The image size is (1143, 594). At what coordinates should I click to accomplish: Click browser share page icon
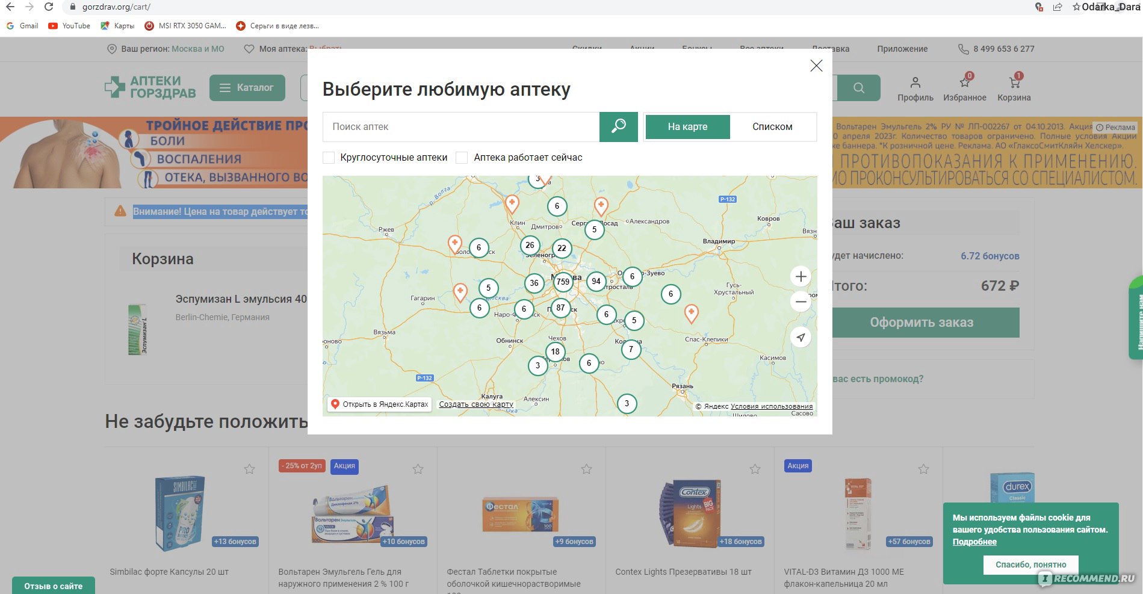1057,7
